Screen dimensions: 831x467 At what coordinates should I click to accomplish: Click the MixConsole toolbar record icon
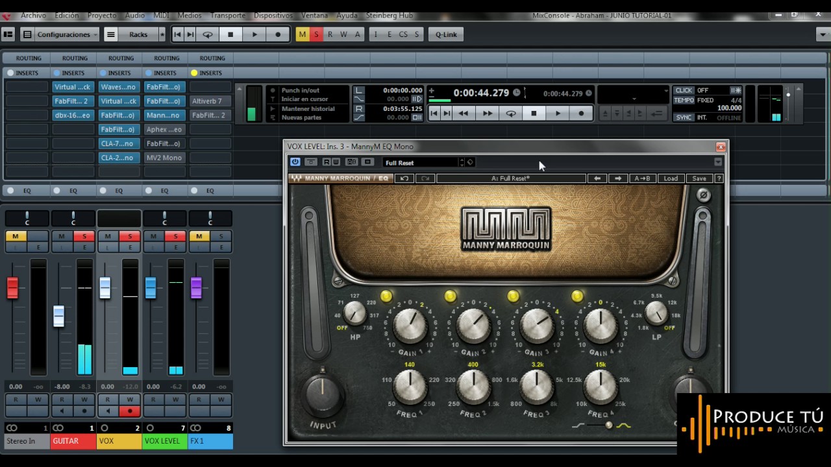[279, 34]
